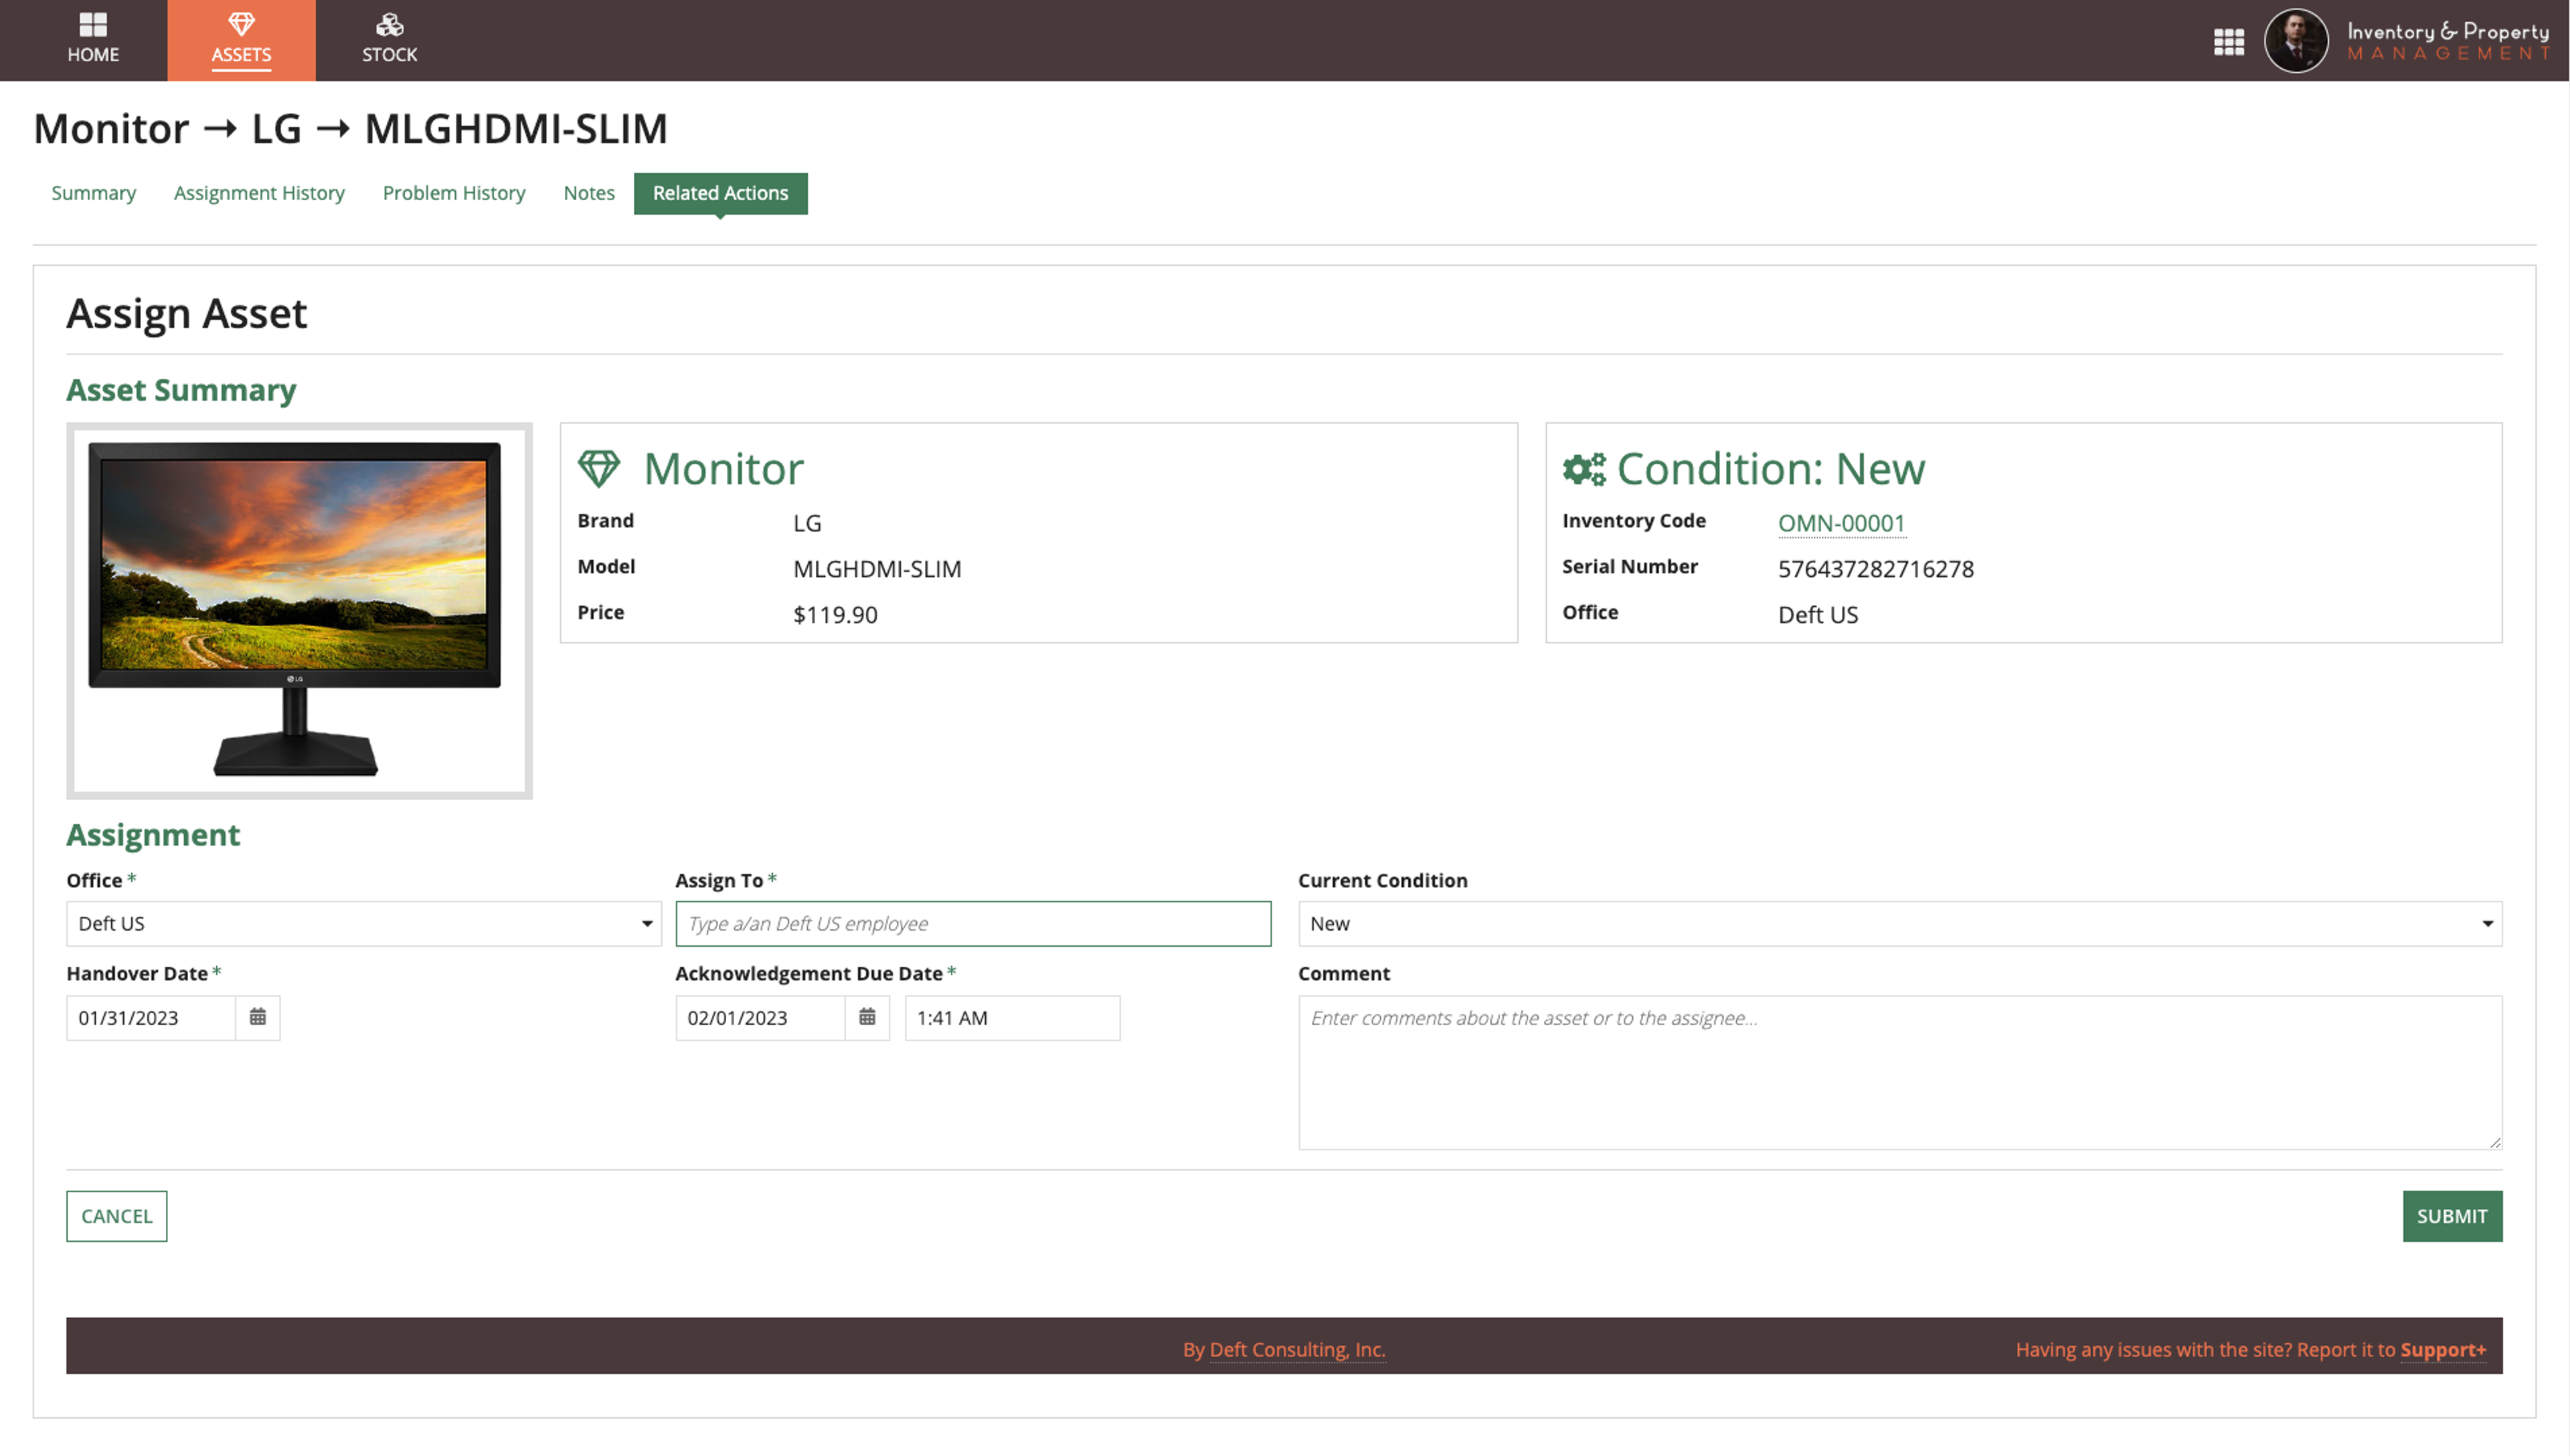Click Deft US value under Condition panel
This screenshot has height=1456, width=2570.
tap(1818, 614)
